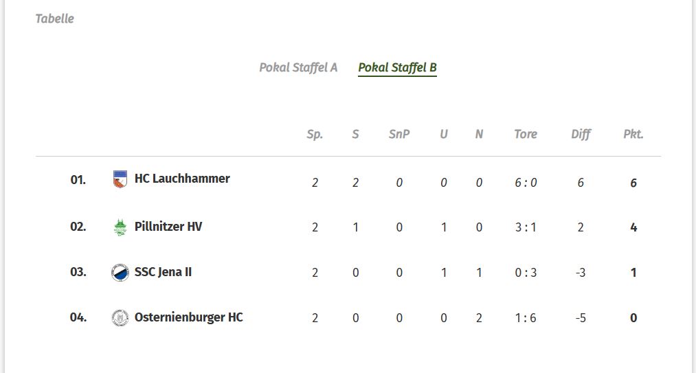Viewport: 696px width, 373px height.
Task: Click the Tabelle heading
Action: (55, 19)
